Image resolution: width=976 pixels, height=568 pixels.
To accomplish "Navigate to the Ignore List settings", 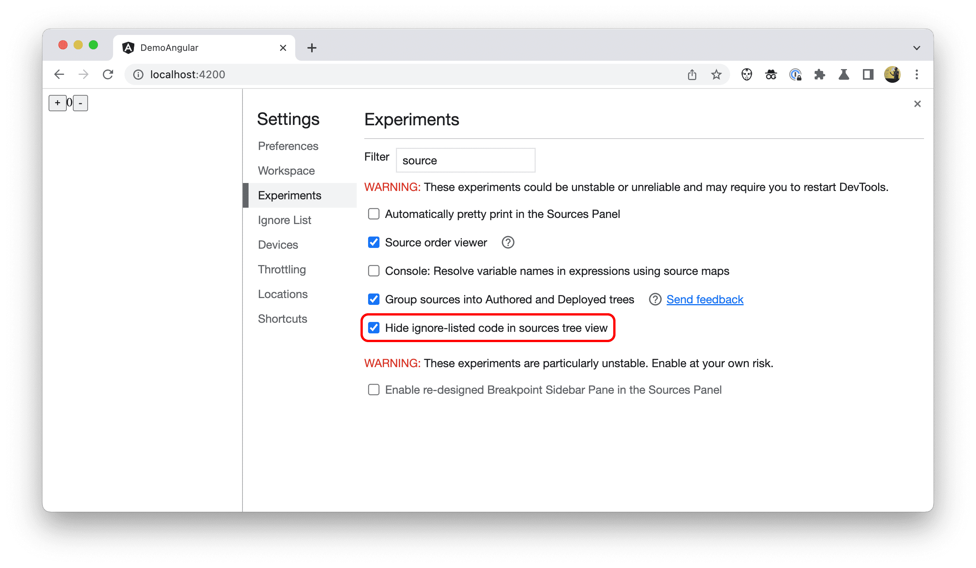I will click(x=284, y=219).
